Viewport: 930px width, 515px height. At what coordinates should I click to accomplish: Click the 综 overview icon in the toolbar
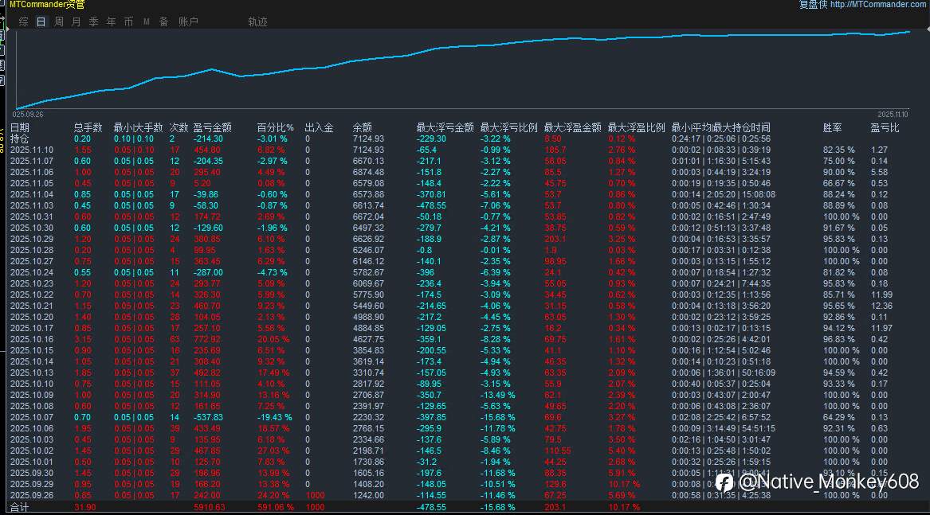pos(23,21)
